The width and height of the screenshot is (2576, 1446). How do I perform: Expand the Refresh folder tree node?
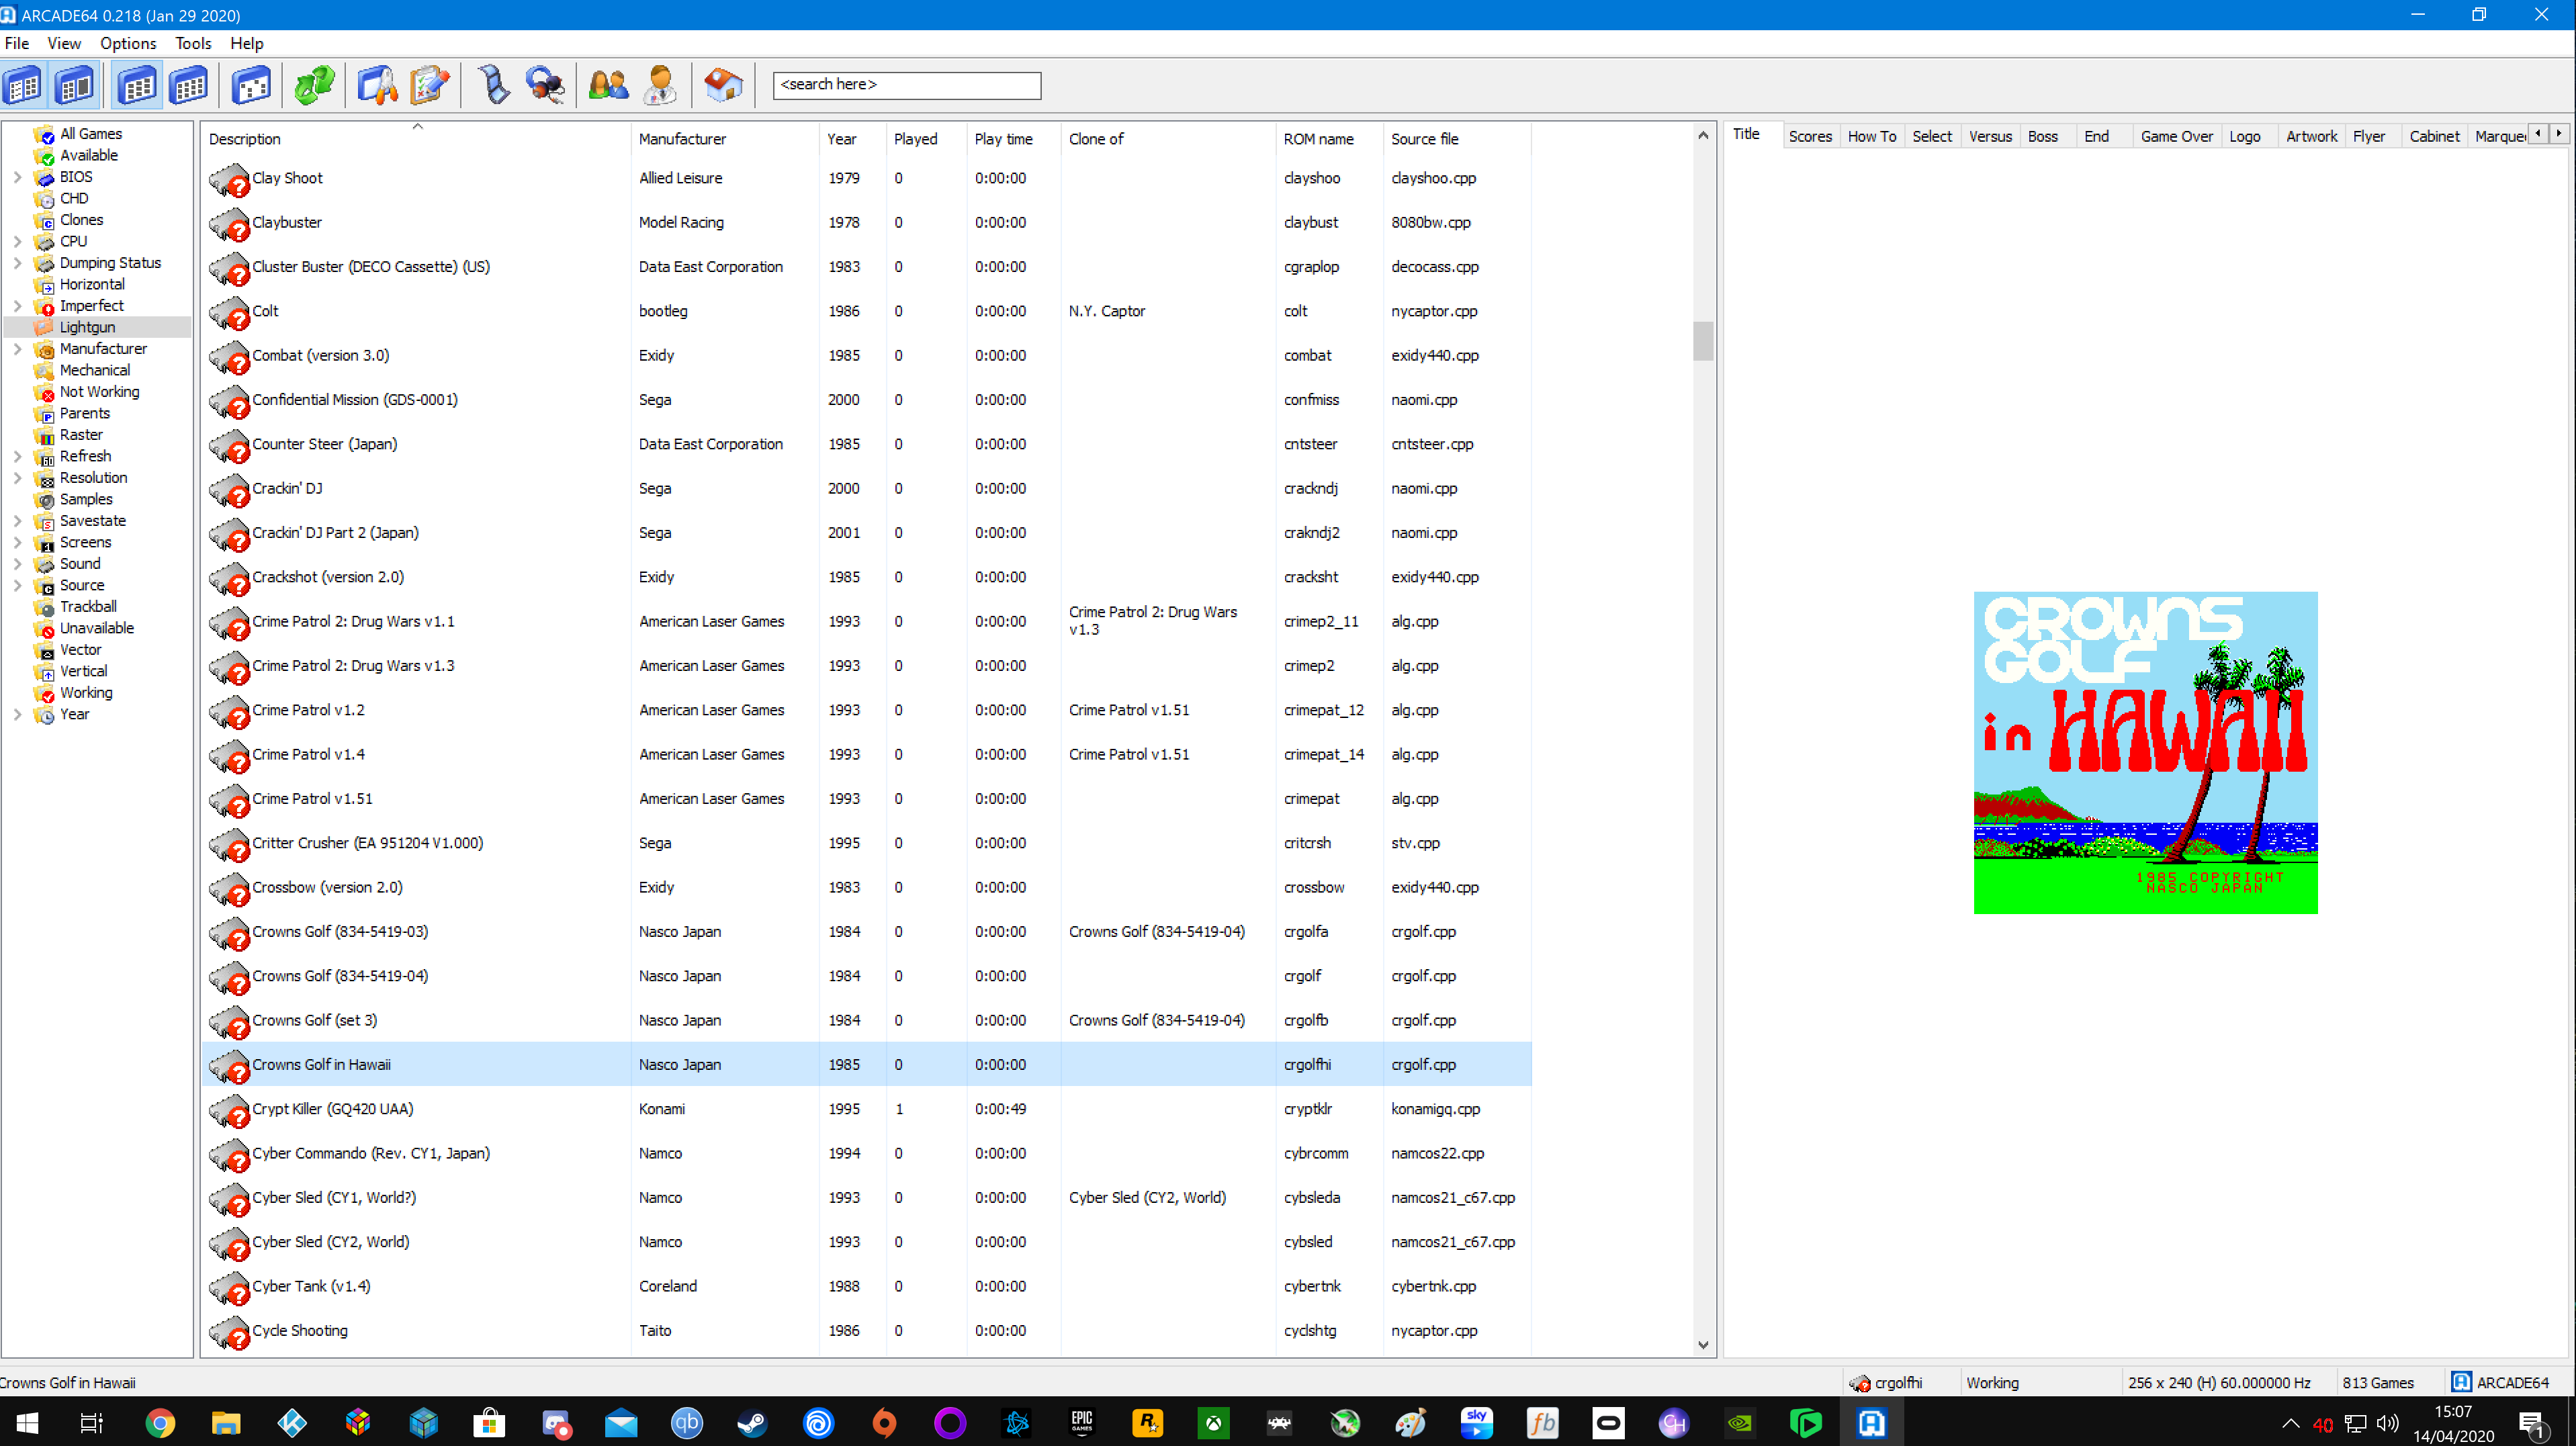pos(17,456)
